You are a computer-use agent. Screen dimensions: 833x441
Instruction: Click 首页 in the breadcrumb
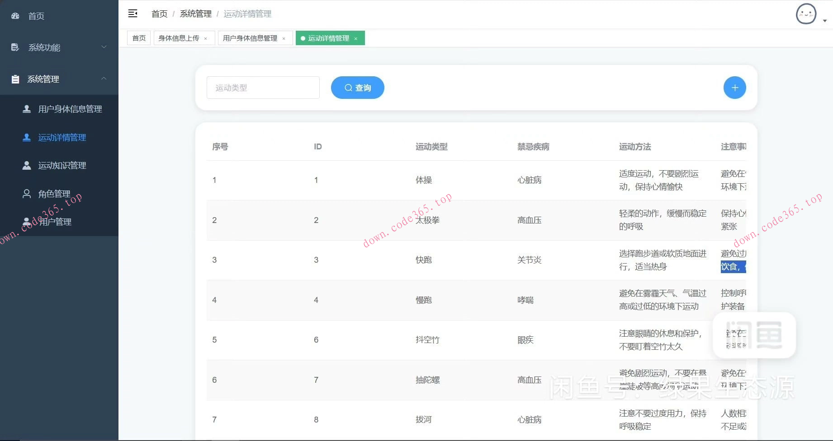(x=159, y=14)
